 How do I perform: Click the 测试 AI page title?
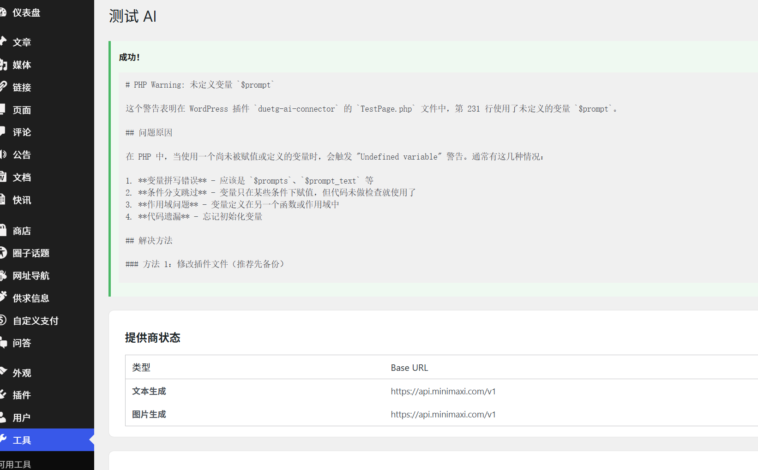[133, 16]
